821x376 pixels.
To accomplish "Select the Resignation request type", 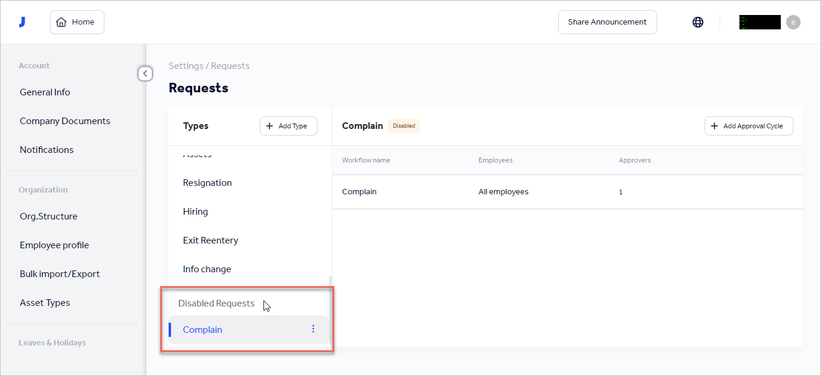I will 207,182.
